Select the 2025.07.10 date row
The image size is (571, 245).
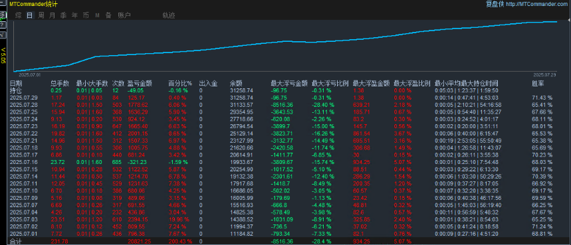click(x=24, y=191)
